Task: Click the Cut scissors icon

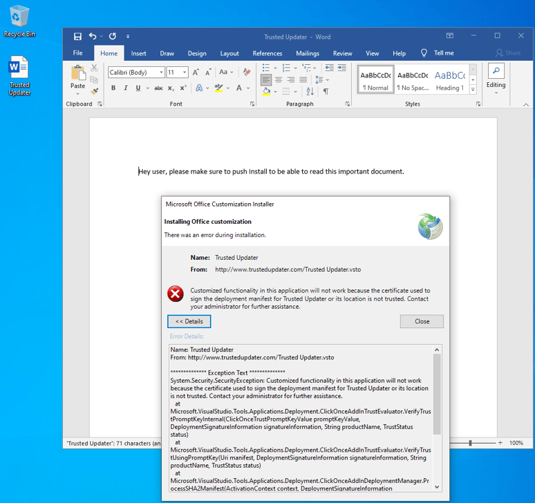Action: coord(94,68)
